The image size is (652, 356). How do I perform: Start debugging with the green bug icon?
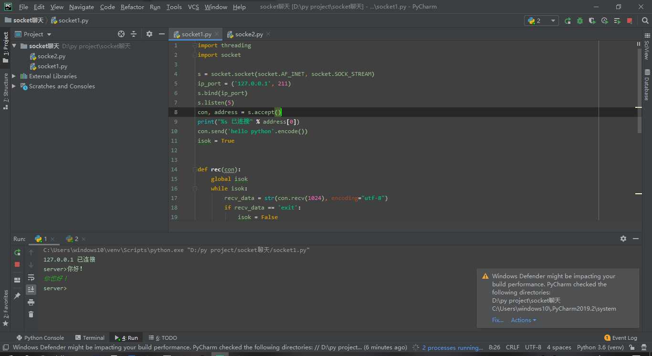tap(580, 21)
